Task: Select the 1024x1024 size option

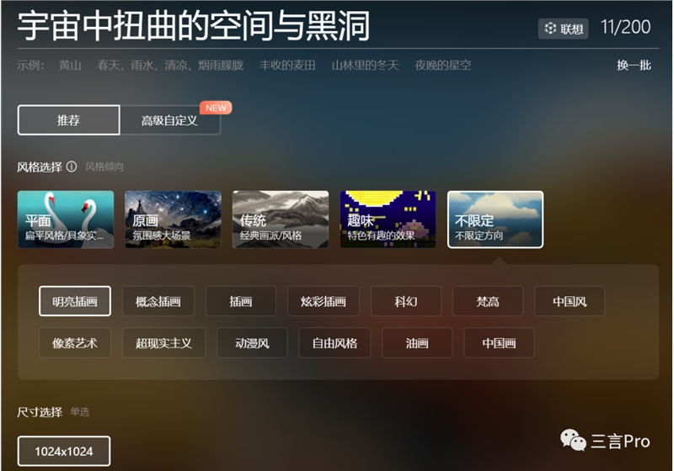Action: point(63,452)
